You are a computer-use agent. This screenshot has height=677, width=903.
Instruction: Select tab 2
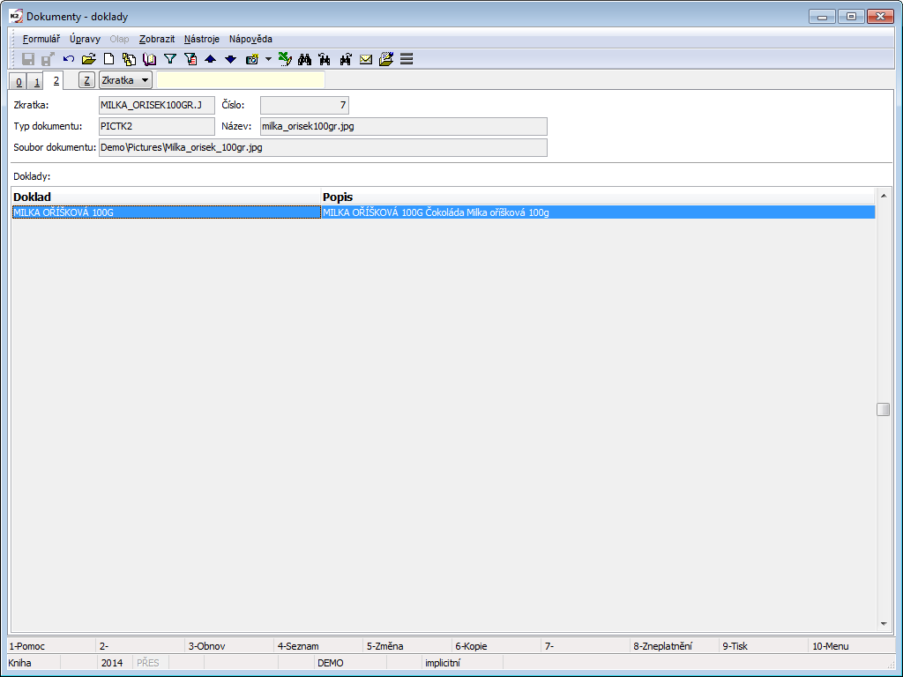tap(56, 80)
